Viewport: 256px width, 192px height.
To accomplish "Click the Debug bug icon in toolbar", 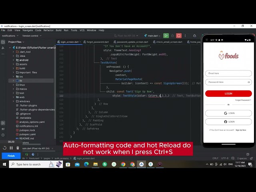I will point(172,36).
